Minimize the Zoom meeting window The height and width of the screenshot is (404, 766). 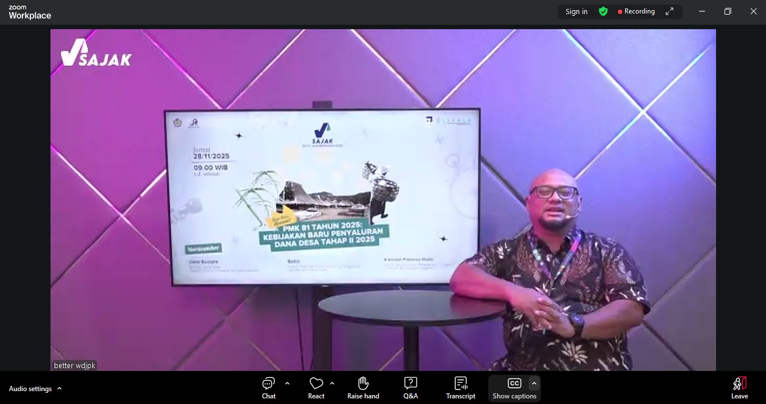pyautogui.click(x=702, y=12)
